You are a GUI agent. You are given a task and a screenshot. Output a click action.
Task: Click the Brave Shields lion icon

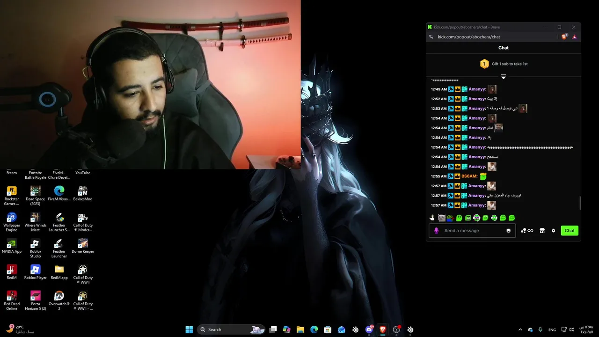pos(564,37)
